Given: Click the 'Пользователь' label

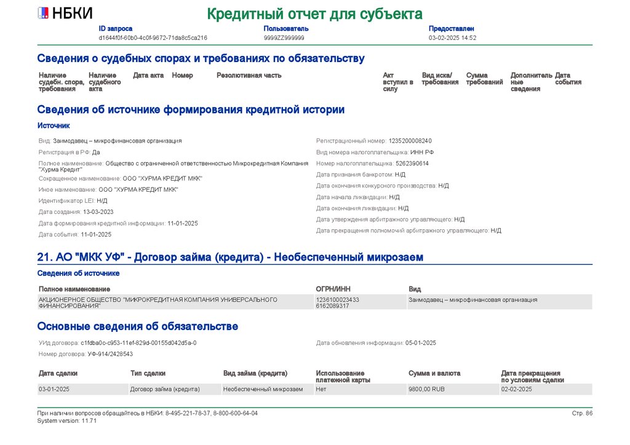Looking at the screenshot, I should coord(286,28).
